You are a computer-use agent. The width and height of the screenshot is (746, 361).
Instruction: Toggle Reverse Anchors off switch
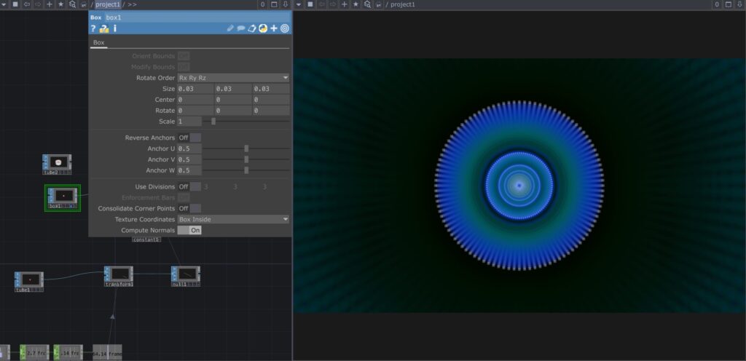point(189,138)
